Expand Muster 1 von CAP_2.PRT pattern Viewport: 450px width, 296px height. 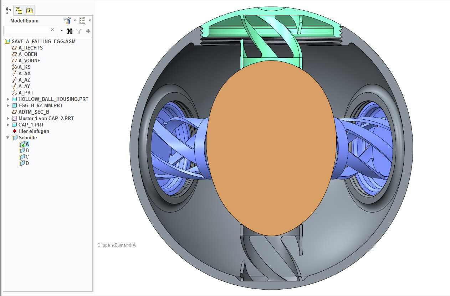8,118
